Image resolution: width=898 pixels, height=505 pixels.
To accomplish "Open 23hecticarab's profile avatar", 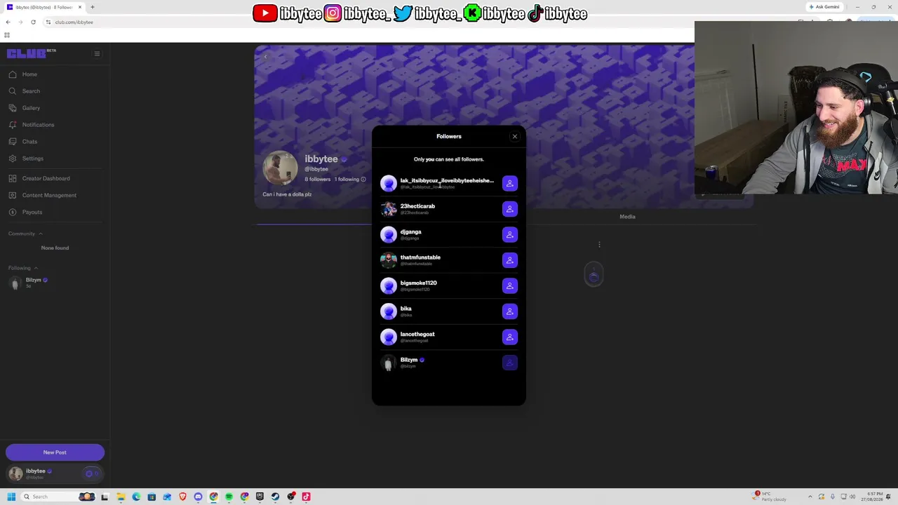I will (x=389, y=209).
